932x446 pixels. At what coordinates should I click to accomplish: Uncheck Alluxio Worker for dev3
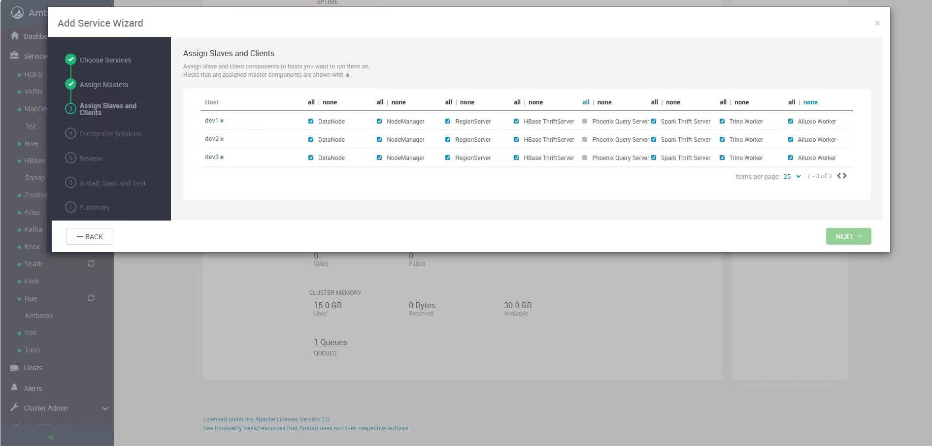pos(791,158)
